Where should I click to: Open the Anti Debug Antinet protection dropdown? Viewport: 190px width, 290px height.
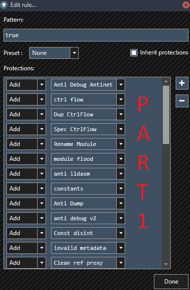point(88,85)
